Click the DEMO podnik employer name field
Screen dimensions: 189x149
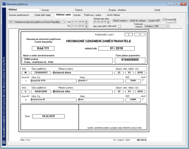coord(67,60)
